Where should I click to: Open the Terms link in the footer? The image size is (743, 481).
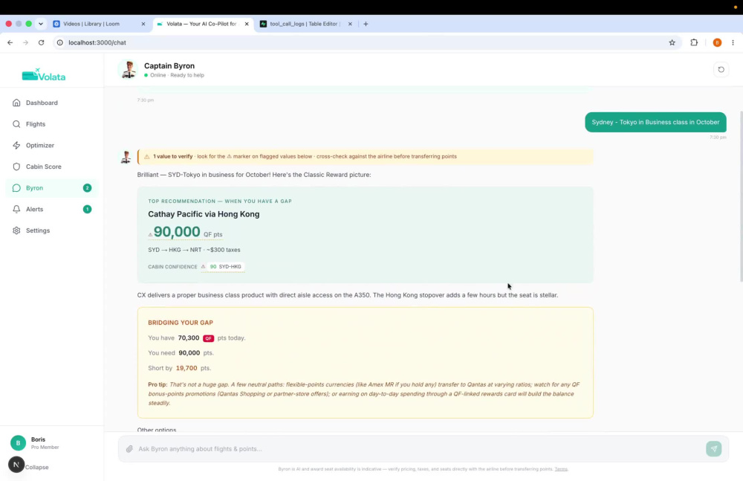(x=561, y=469)
